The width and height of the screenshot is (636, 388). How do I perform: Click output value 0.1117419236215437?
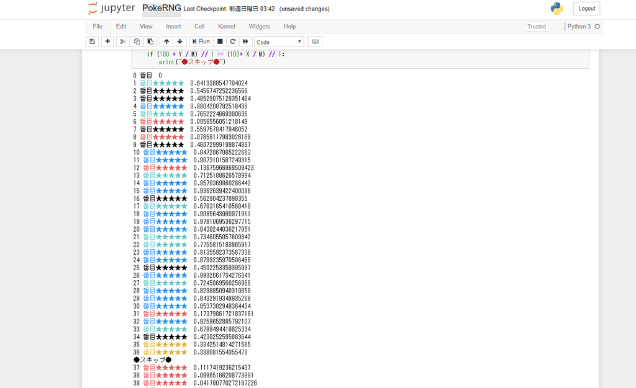222,368
